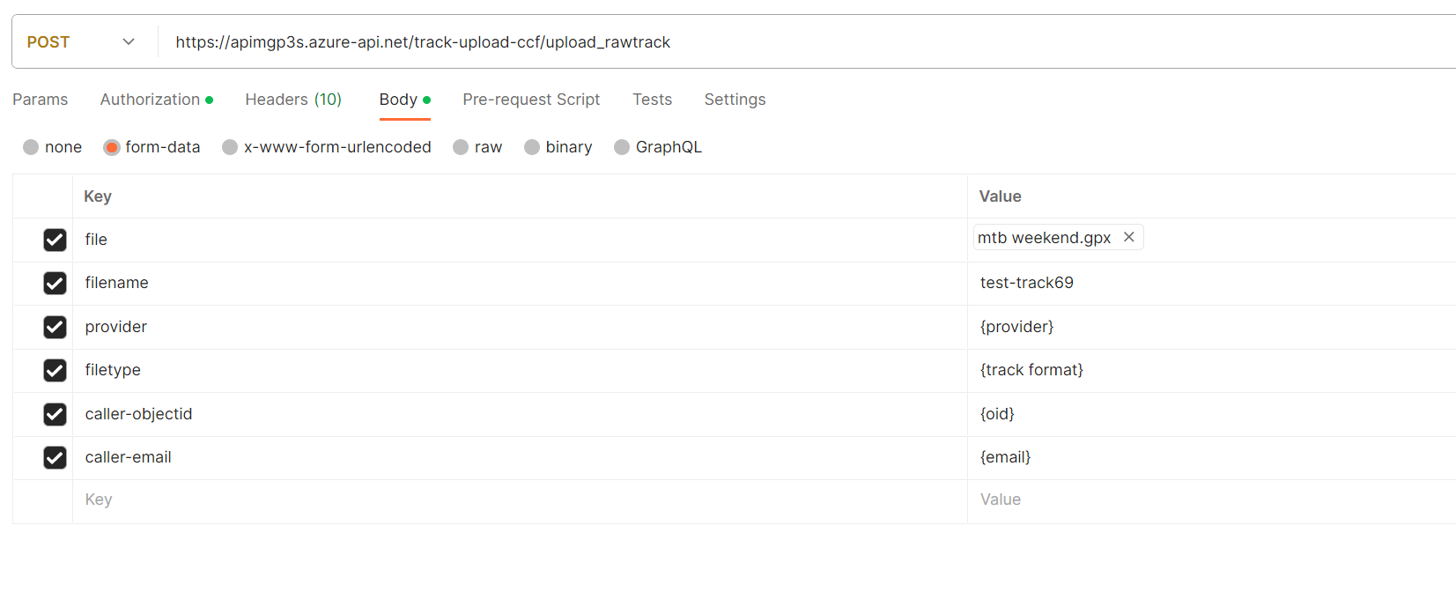Open the Authorization tab
This screenshot has width=1456, height=592.
point(151,100)
